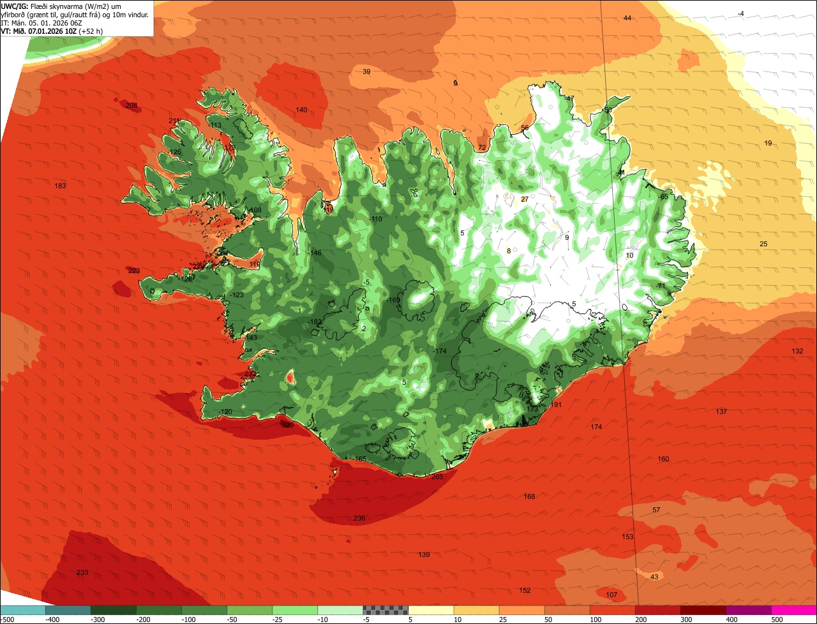Screen dimensions: 817x624
Task: Select the magenta legend swatch above 500
Action: click(794, 610)
